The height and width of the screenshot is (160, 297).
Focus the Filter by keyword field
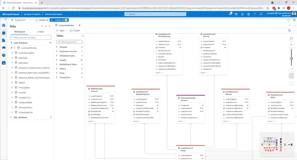(x=69, y=42)
